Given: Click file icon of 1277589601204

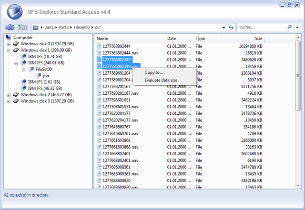Looking at the screenshot, I should tap(99, 73).
